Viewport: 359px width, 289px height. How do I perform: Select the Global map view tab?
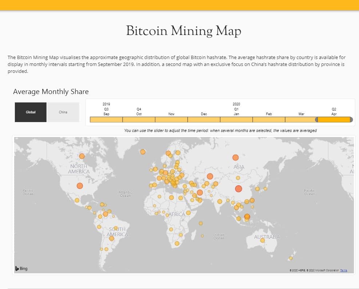point(31,112)
